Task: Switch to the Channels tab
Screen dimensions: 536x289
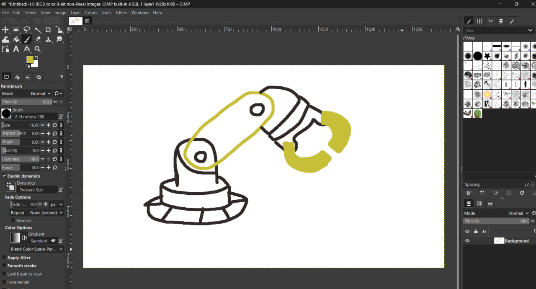Action: click(x=479, y=204)
